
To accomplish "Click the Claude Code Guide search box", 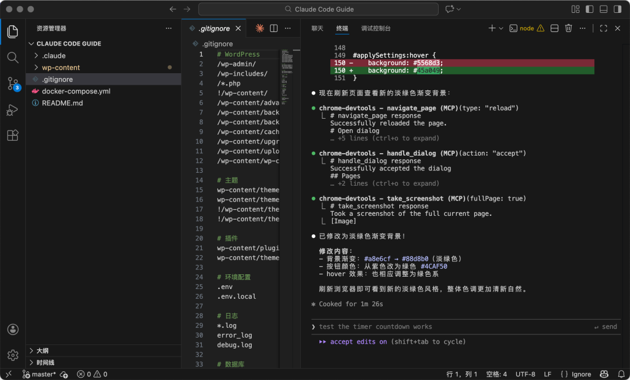I will [318, 9].
